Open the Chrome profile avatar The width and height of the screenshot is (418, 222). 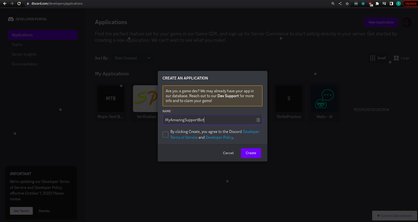pos(398,3)
